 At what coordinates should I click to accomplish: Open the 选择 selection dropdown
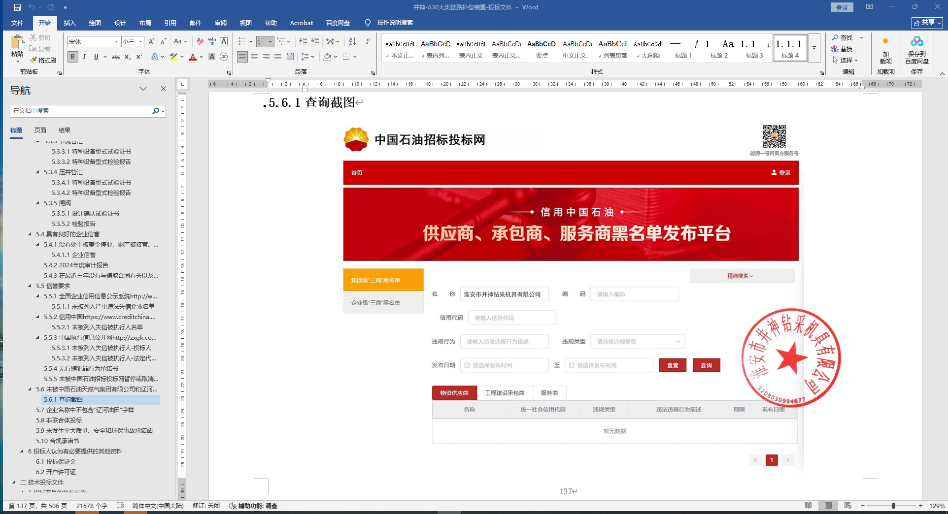[846, 60]
